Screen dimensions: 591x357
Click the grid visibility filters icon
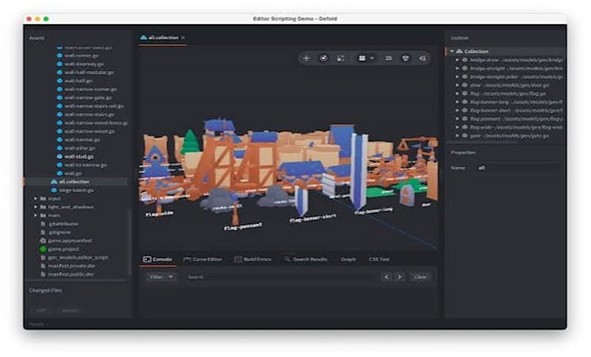coord(362,58)
